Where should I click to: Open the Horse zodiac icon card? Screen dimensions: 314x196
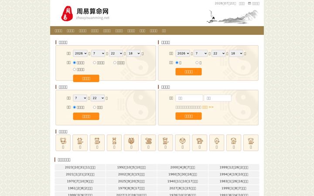tap(165, 143)
